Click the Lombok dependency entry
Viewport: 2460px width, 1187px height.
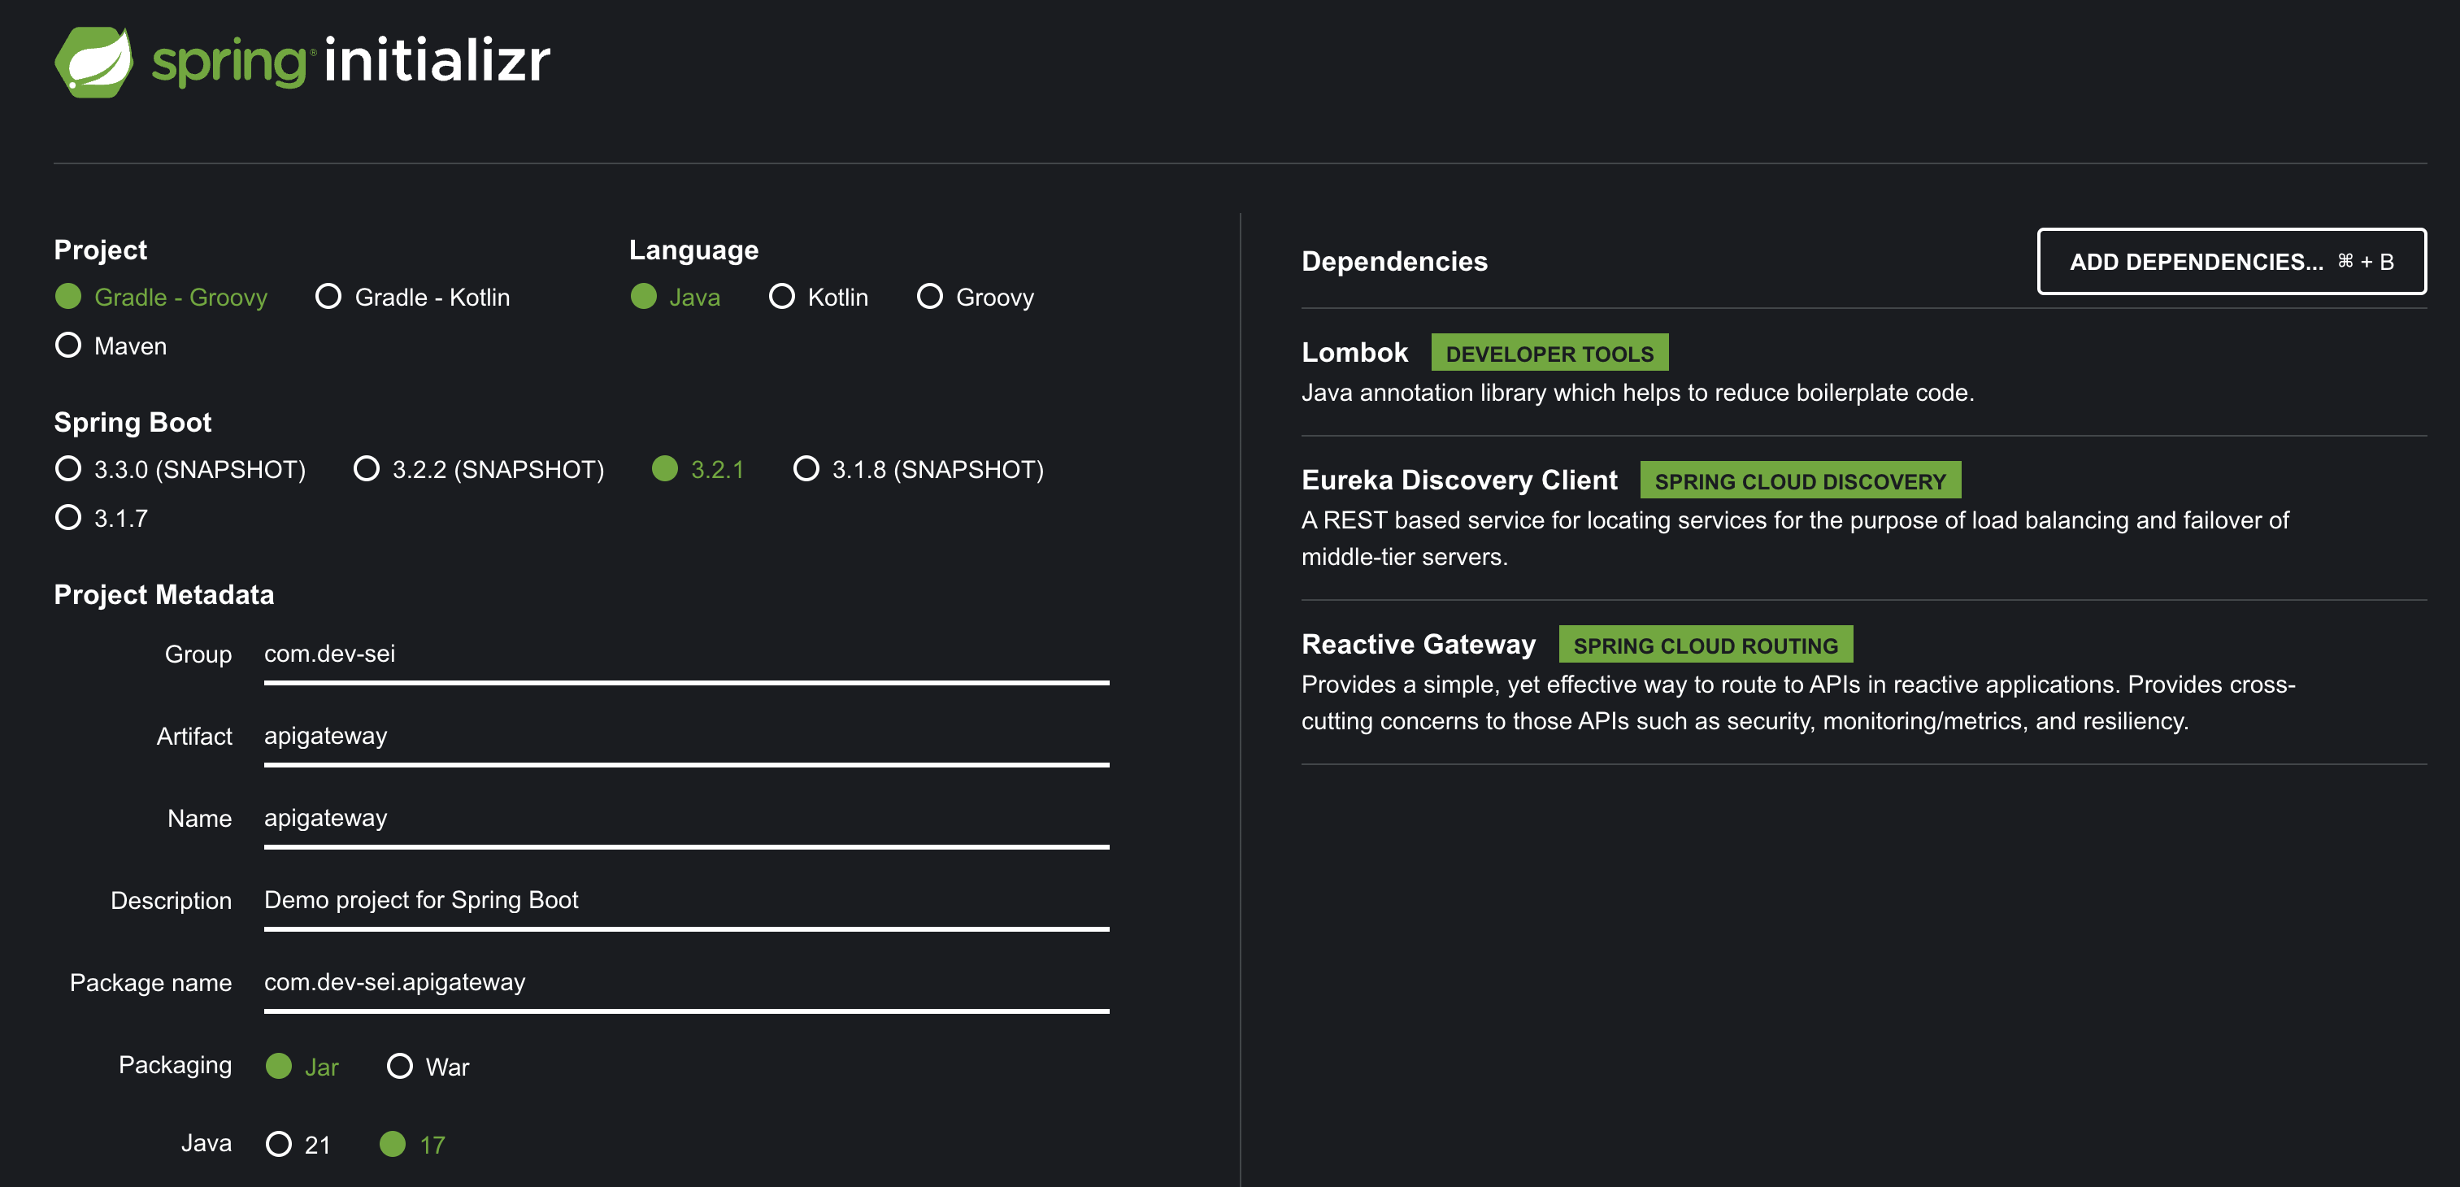[x=1354, y=352]
